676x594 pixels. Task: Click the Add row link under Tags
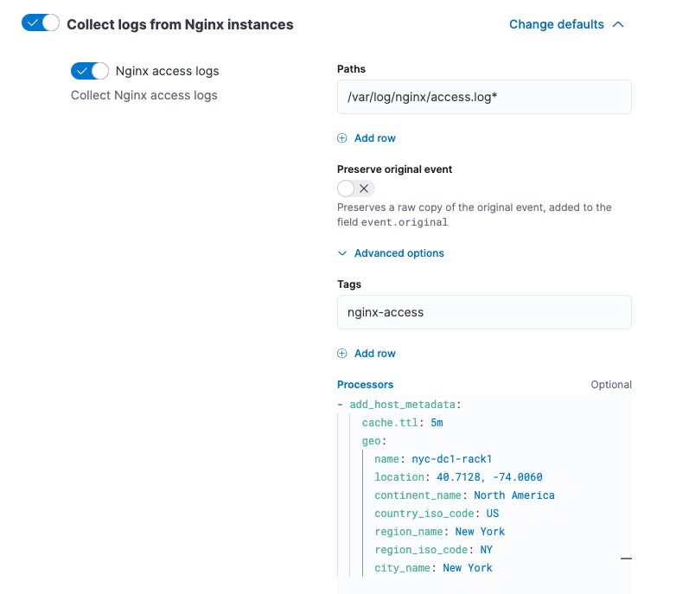tap(374, 354)
